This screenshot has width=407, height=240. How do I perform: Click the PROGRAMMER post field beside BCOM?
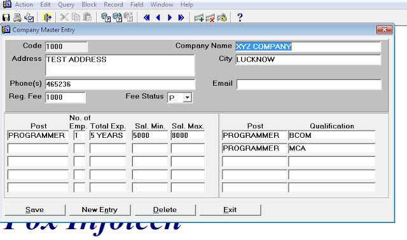pyautogui.click(x=254, y=135)
